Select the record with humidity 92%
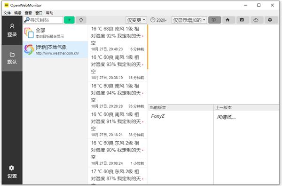Viewport: 282px width, 186px height. pyautogui.click(x=117, y=39)
